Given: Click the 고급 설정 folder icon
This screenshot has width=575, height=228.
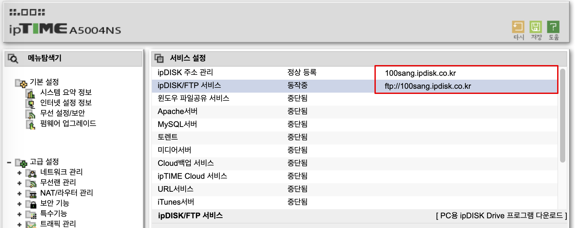Looking at the screenshot, I should tap(21, 163).
